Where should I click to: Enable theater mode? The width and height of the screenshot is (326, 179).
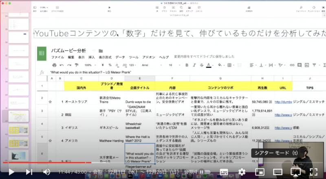(278, 172)
